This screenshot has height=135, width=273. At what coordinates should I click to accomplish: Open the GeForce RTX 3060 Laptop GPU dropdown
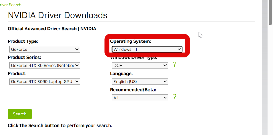point(44,82)
